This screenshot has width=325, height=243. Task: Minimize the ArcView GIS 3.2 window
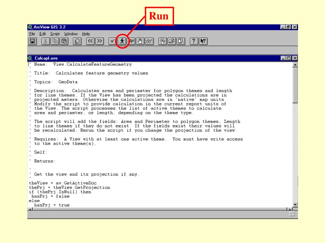tap(283, 27)
